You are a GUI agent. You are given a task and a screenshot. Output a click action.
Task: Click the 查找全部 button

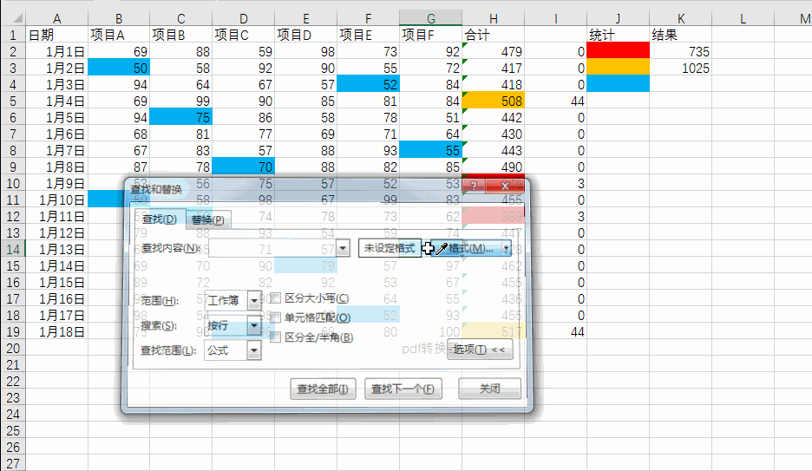click(323, 389)
